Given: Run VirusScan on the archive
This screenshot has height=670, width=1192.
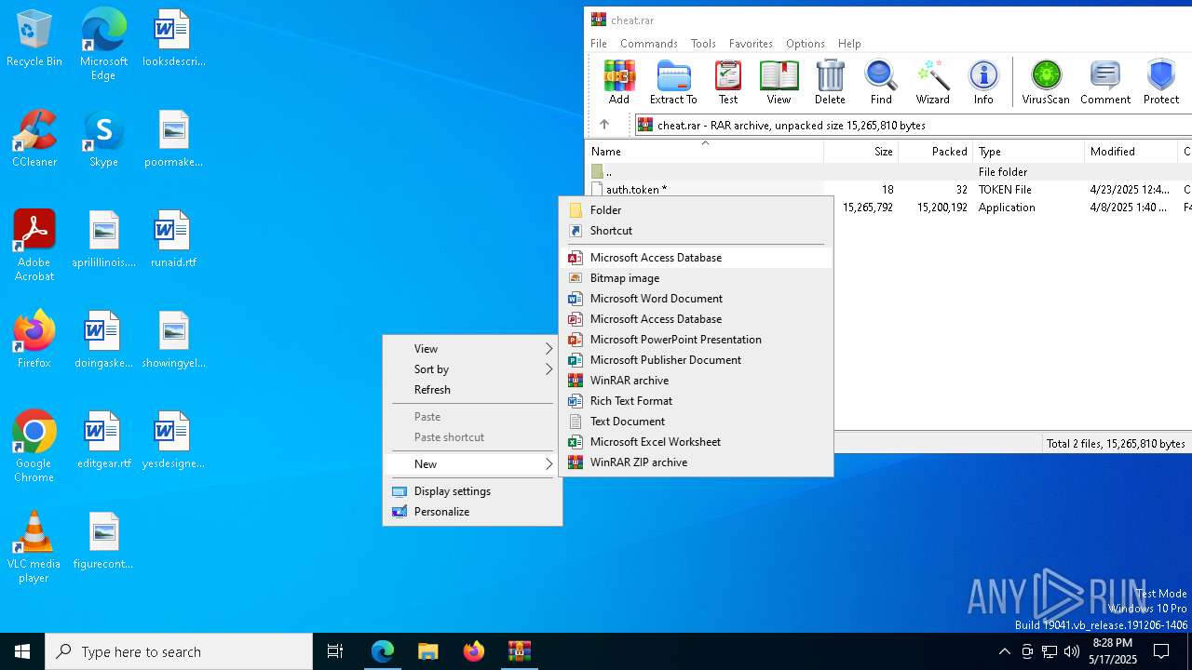Looking at the screenshot, I should click(1046, 83).
